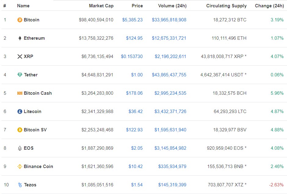Open the Ethereum coin name link
This screenshot has width=287, height=194.
[34, 38]
